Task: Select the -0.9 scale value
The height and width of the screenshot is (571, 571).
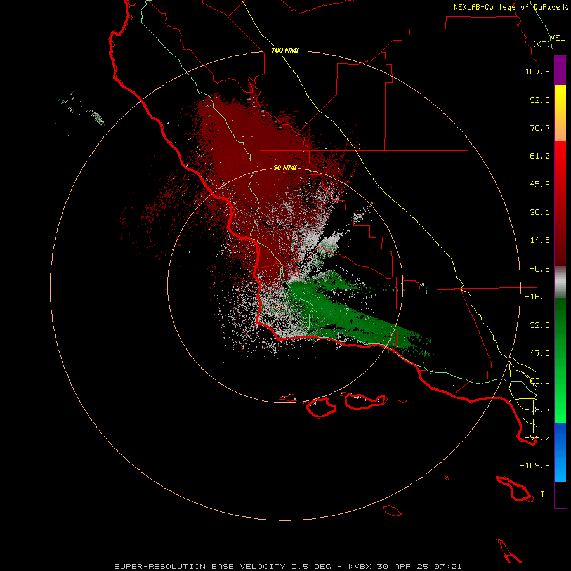Action: pyautogui.click(x=540, y=269)
